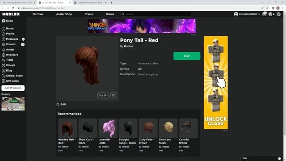The width and height of the screenshot is (286, 161).
Task: Open the Inventory sidebar icon
Action: coord(4,55)
